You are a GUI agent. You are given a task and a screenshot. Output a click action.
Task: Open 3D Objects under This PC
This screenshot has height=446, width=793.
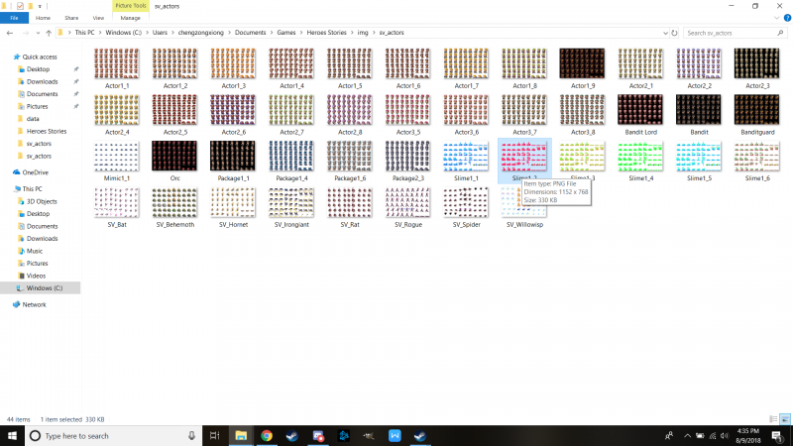tap(42, 202)
